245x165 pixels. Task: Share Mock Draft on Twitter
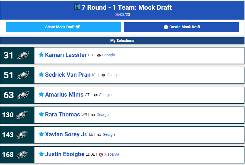click(x=63, y=27)
